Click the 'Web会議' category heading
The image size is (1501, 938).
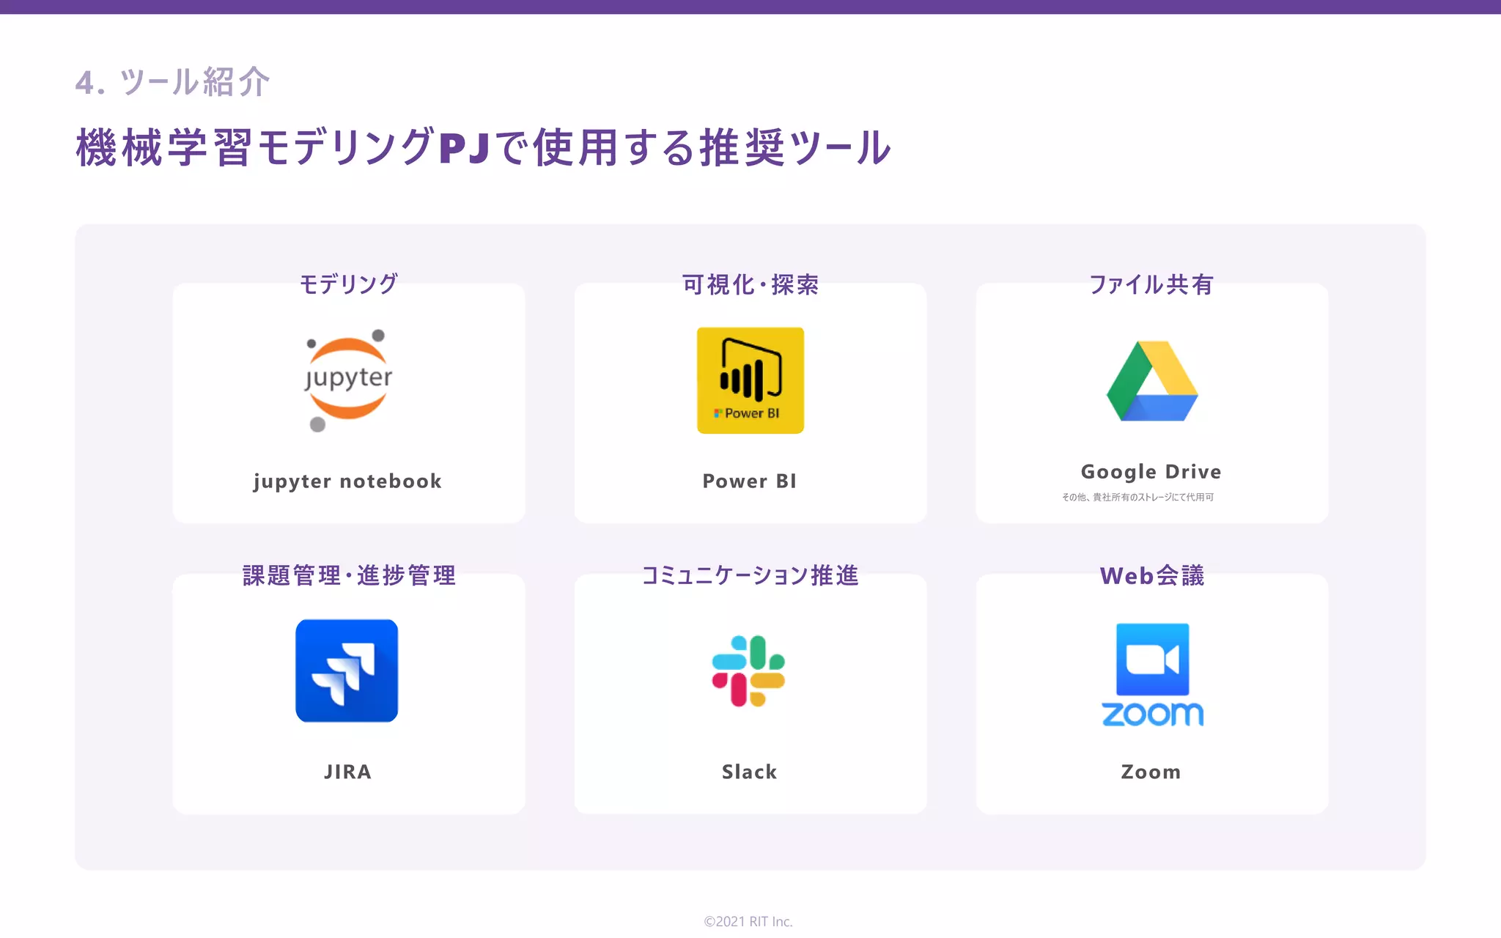[1151, 575]
